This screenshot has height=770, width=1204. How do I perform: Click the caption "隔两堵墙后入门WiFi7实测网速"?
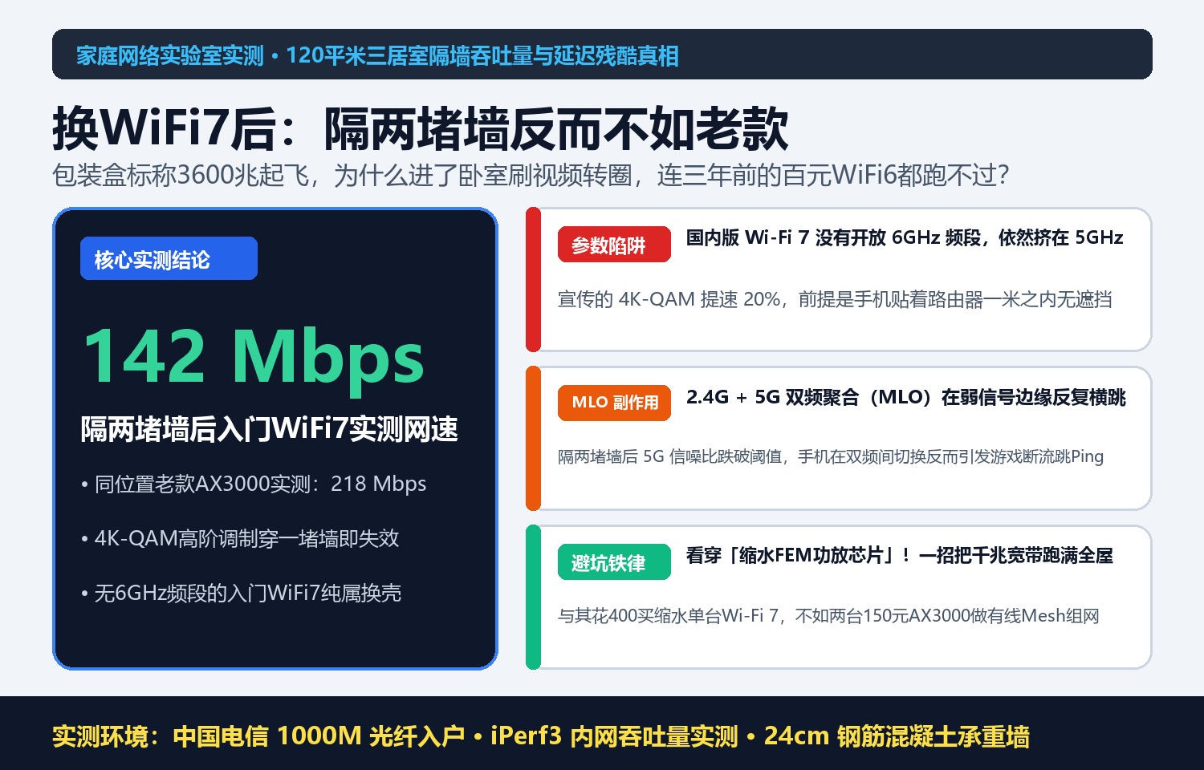(269, 429)
